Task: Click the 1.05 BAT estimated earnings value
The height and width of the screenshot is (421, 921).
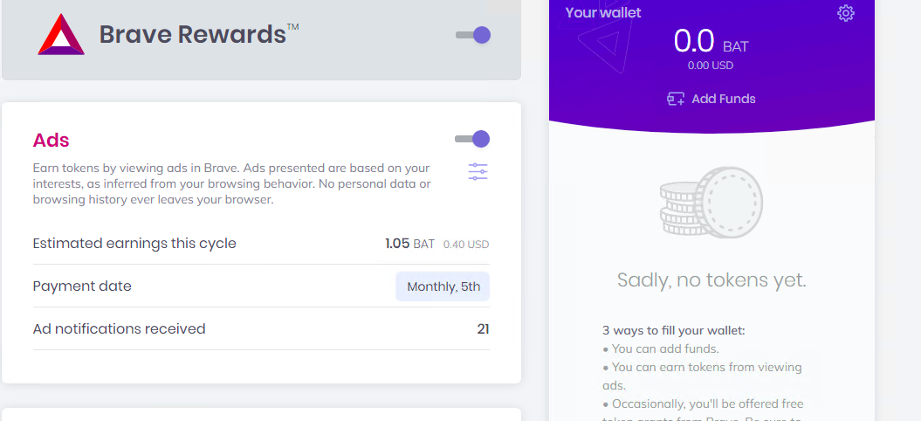Action: 409,244
